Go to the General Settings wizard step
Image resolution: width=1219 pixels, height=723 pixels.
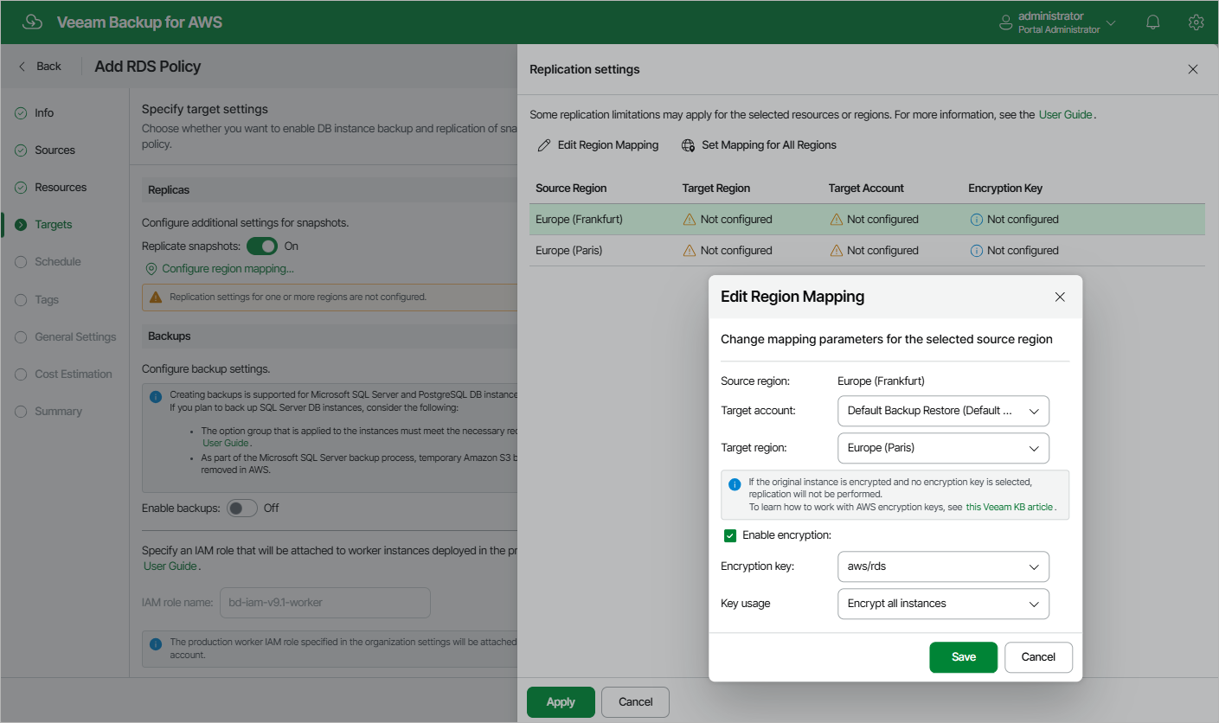tap(75, 337)
